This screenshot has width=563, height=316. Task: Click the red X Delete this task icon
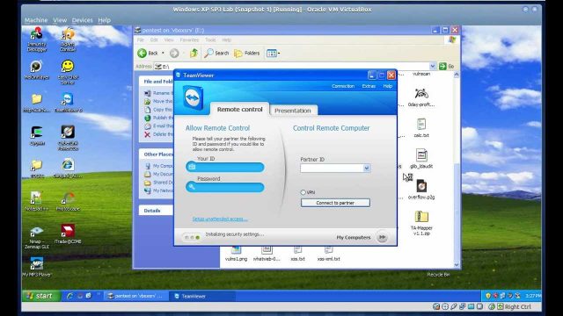[x=147, y=134]
